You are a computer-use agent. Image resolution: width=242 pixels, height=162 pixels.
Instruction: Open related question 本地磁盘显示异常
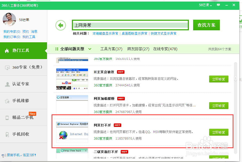[x=105, y=34]
